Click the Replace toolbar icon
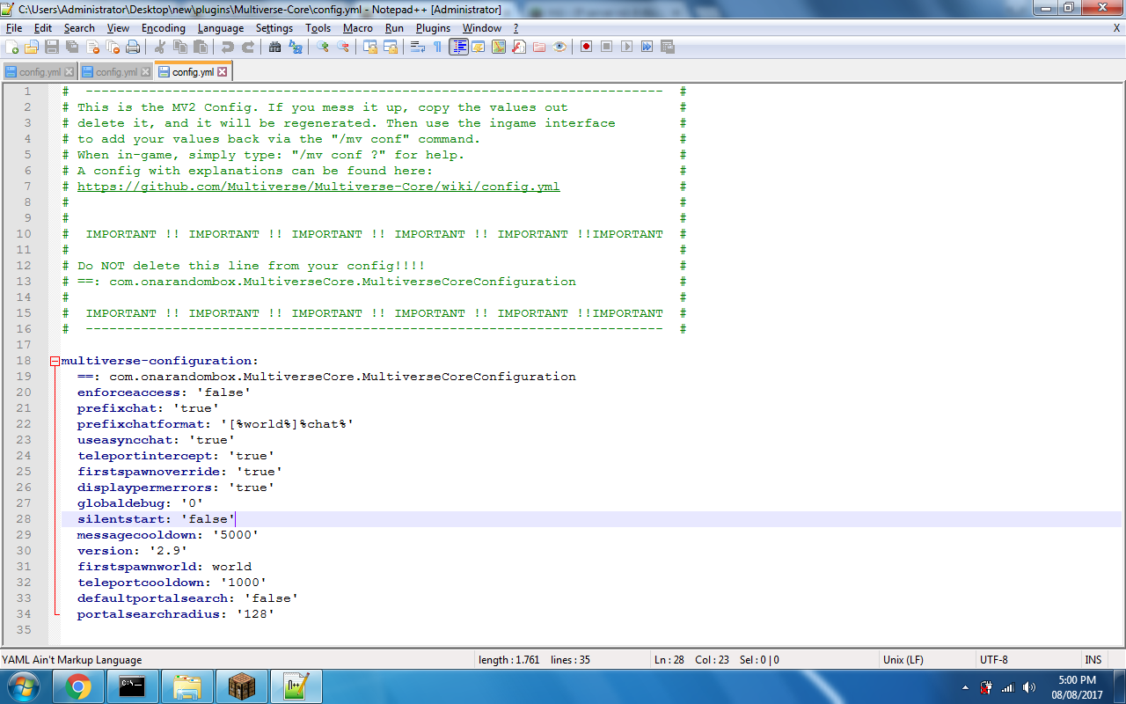 coord(296,47)
